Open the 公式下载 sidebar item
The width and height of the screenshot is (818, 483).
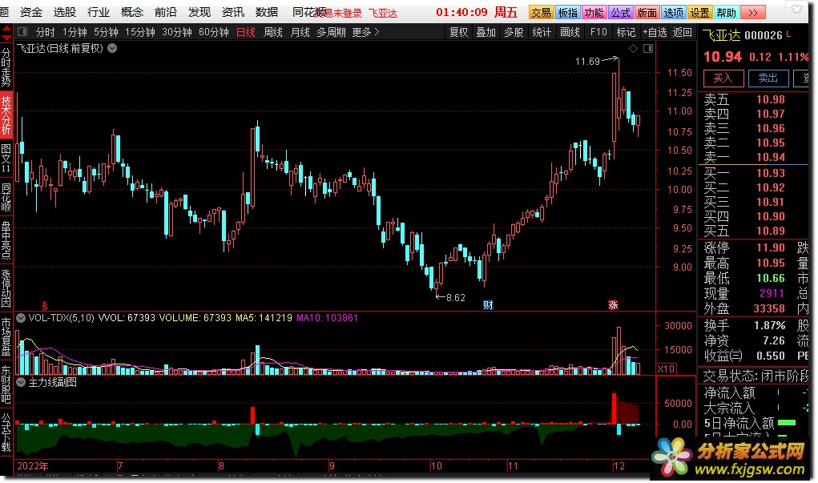[x=6, y=433]
